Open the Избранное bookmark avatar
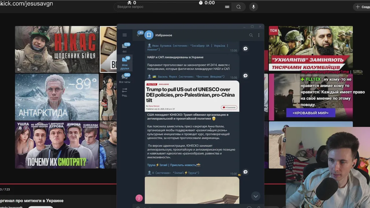Image resolution: width=370 pixels, height=208 pixels. click(x=149, y=35)
